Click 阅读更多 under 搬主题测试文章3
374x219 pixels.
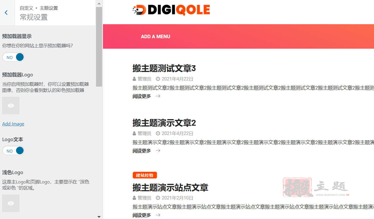tap(142, 96)
